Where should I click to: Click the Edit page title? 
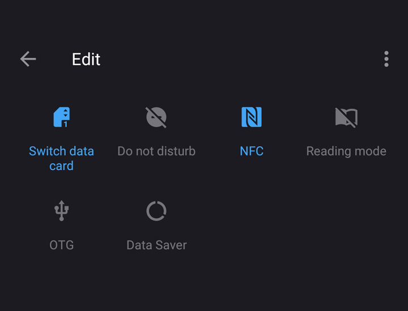pyautogui.click(x=86, y=59)
